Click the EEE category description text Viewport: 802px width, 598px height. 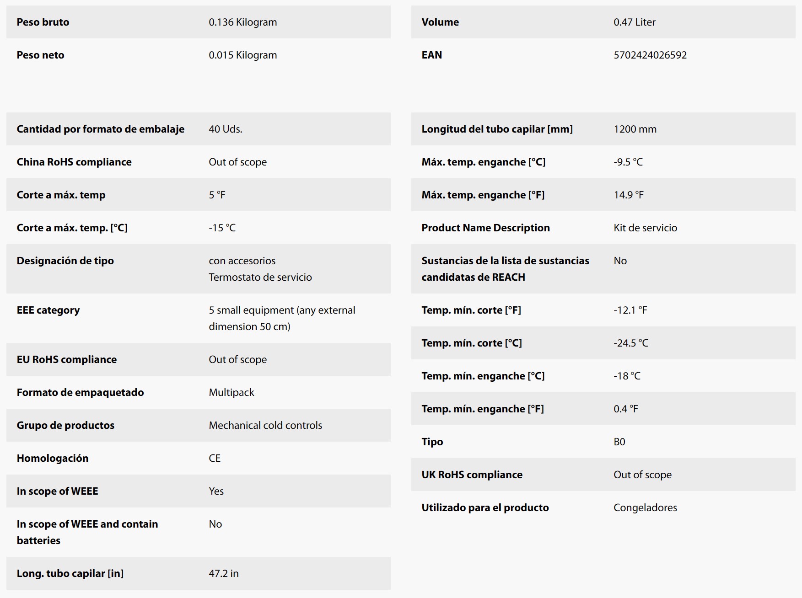282,318
